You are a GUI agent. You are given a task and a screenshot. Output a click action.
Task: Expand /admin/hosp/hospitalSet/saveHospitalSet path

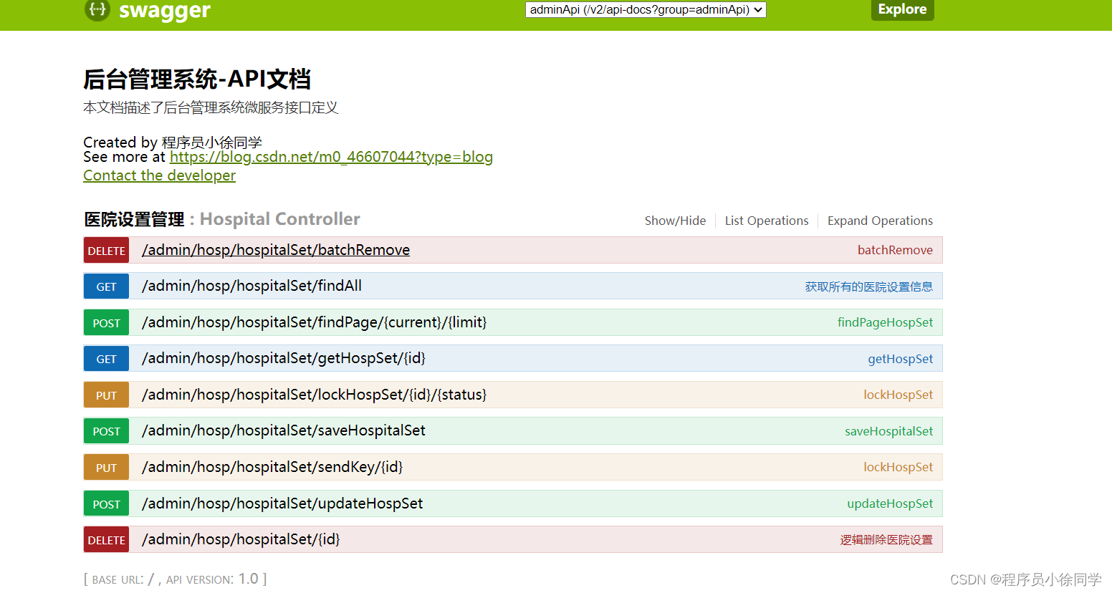click(284, 430)
